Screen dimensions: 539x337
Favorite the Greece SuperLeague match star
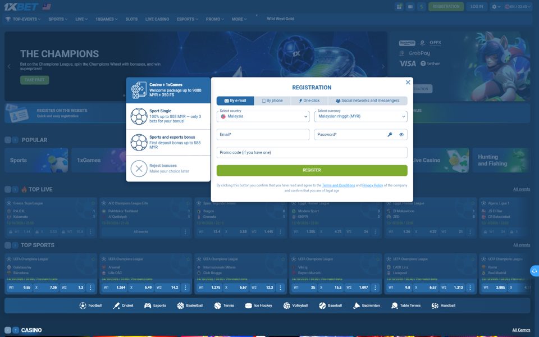tap(93, 203)
